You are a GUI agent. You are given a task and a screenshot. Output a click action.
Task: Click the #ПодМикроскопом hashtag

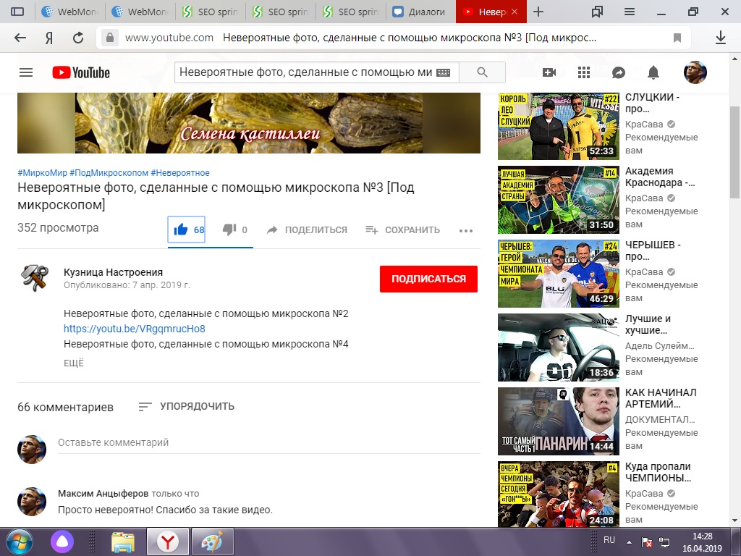pos(109,173)
